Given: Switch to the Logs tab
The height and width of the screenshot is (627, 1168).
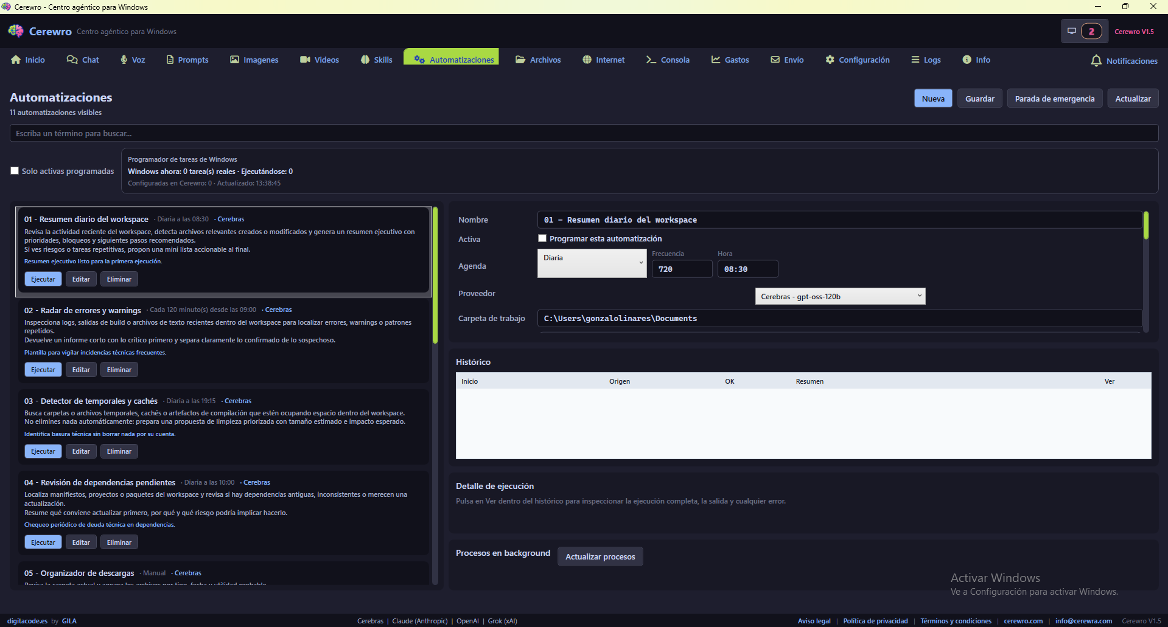Looking at the screenshot, I should coord(925,60).
